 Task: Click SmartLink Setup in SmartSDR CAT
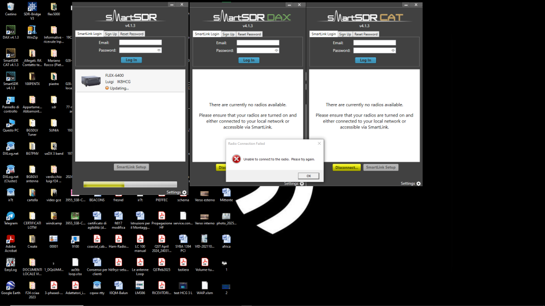(380, 167)
